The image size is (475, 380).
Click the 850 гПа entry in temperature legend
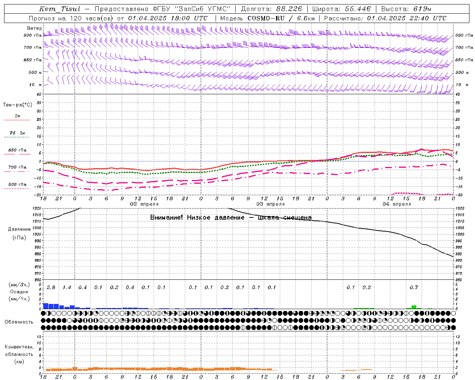[x=17, y=150]
